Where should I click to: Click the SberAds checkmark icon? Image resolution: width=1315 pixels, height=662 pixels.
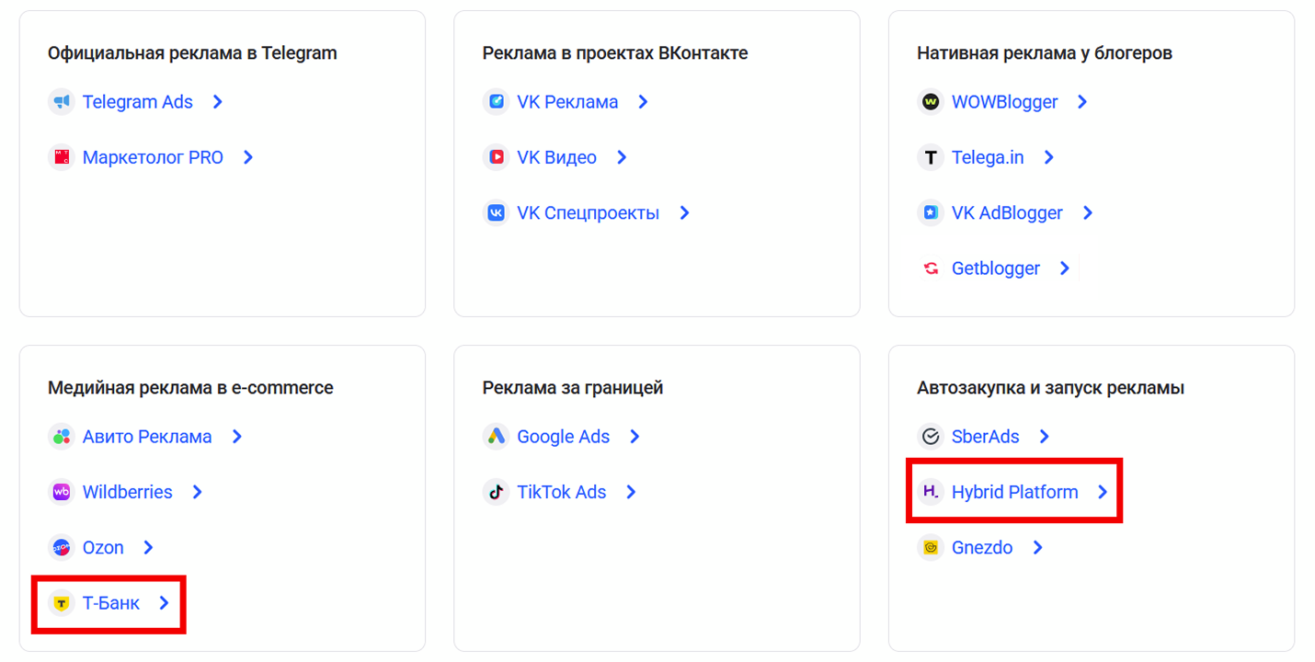coord(931,437)
